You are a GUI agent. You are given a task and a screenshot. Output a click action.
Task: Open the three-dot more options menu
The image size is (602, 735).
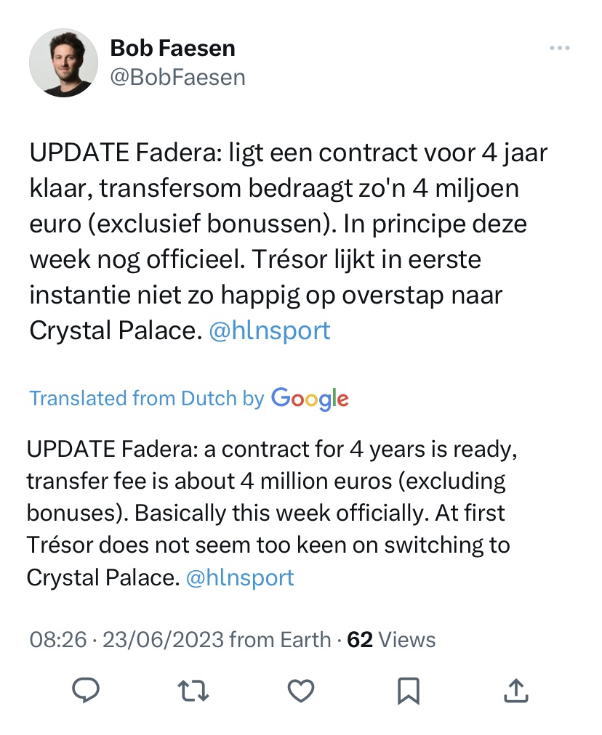point(559,48)
